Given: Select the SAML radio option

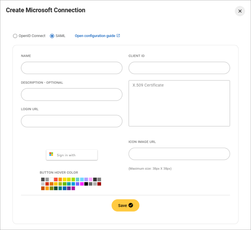Looking at the screenshot, I should coord(52,36).
